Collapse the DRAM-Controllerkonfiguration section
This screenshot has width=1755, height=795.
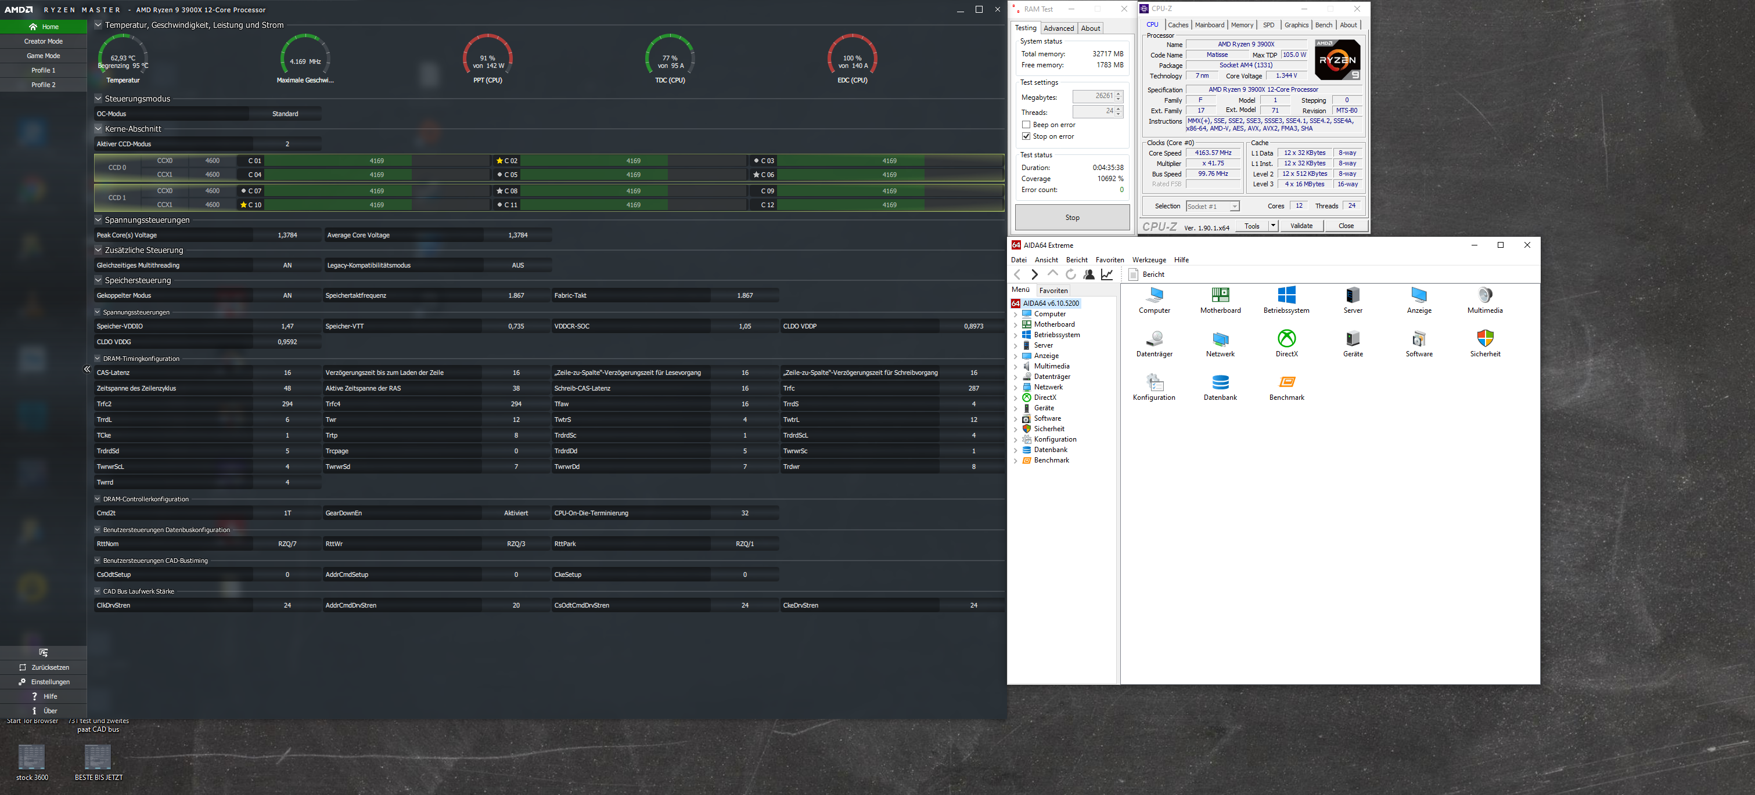[98, 499]
